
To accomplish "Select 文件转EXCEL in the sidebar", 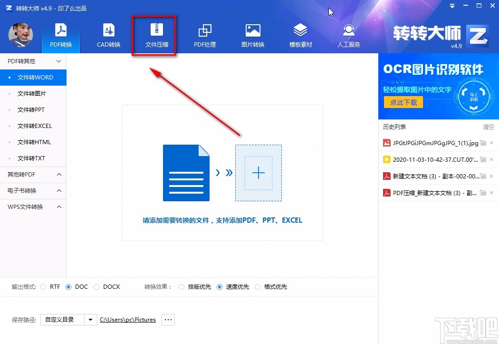I will [33, 126].
